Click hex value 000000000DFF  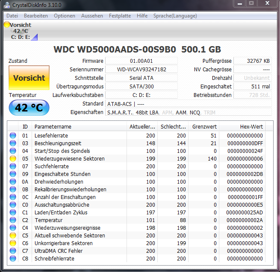click(245, 143)
